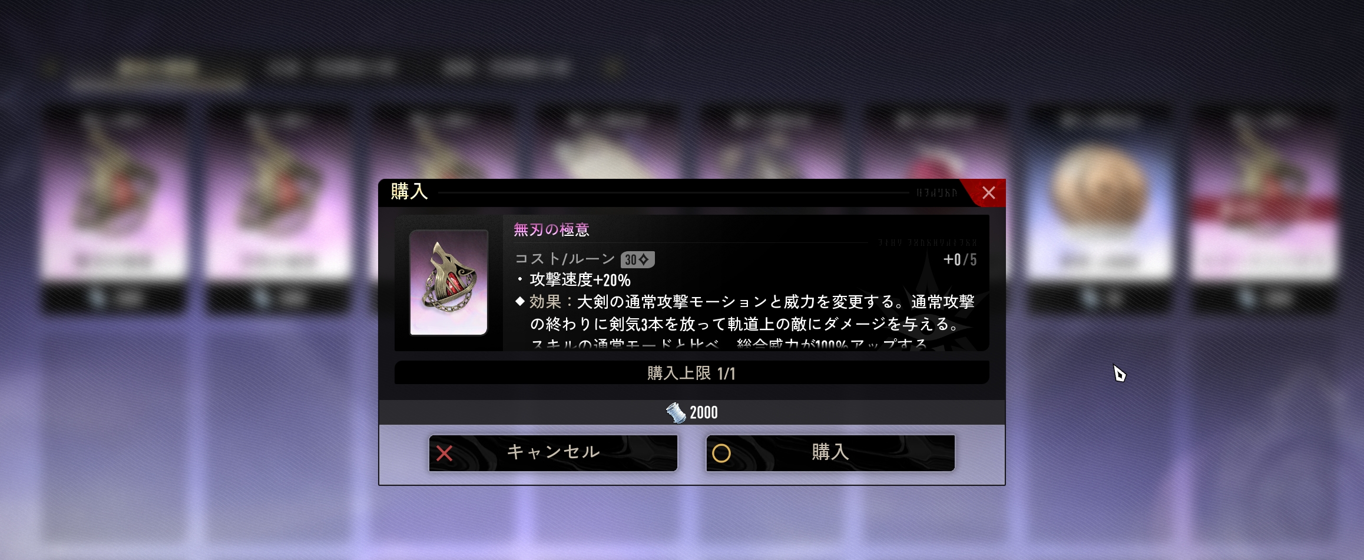Click the 30 rune cost badge
This screenshot has height=560, width=1364.
pos(637,259)
